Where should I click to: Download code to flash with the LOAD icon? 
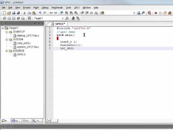coord(29,18)
